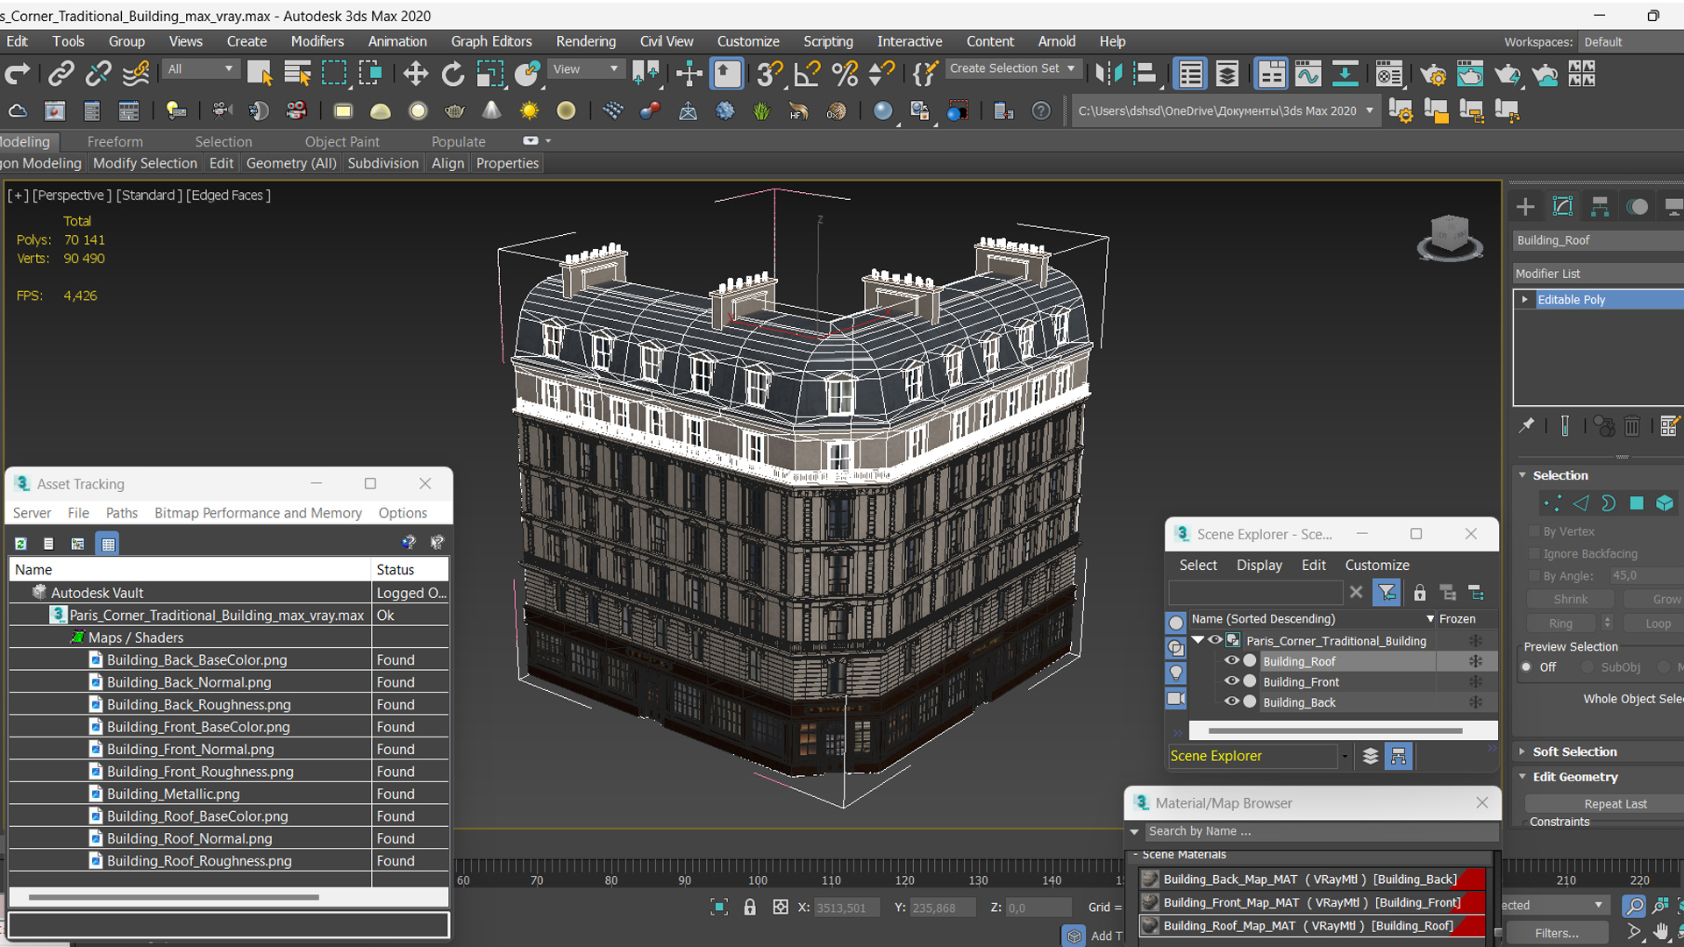
Task: Select Polygon sub-object level icon
Action: pos(1637,503)
